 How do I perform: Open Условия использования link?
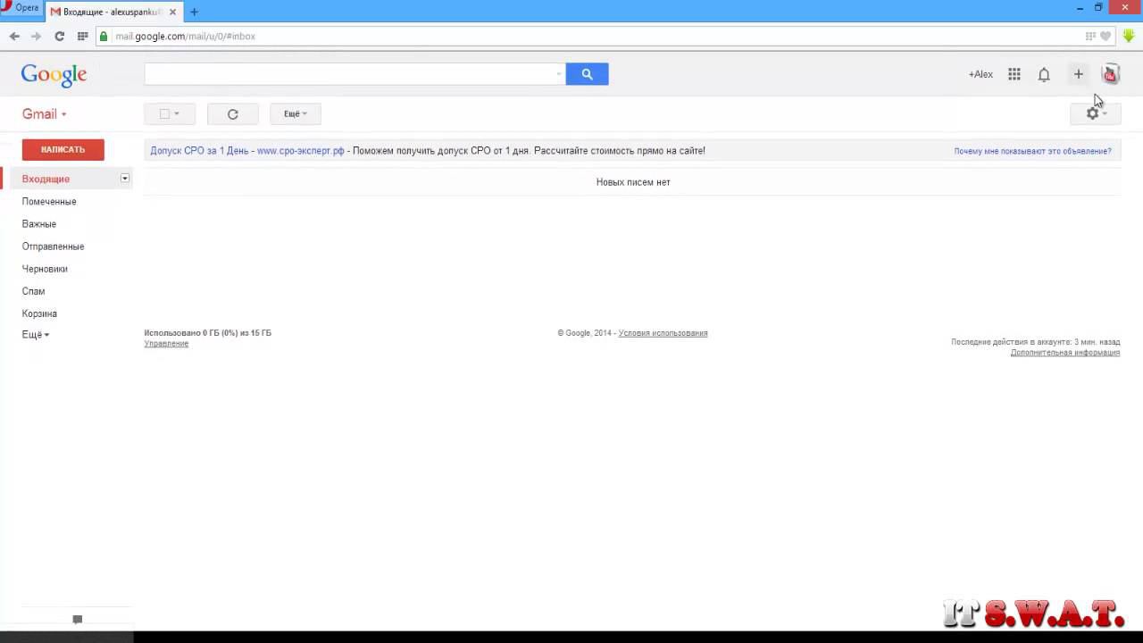click(x=663, y=333)
